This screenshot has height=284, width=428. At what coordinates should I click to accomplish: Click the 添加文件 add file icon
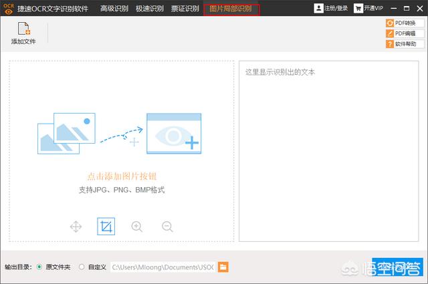[24, 29]
